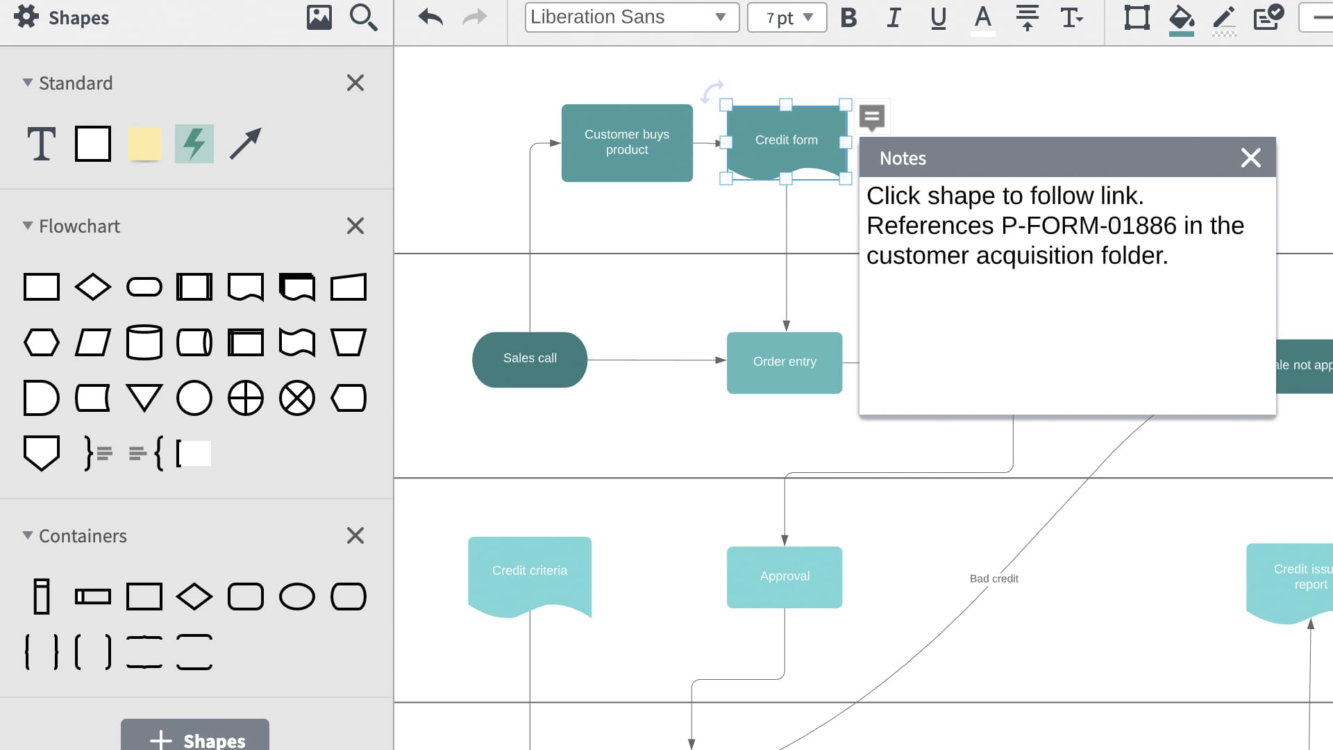Select the Order entry shape
The height and width of the screenshot is (750, 1333).
(785, 362)
